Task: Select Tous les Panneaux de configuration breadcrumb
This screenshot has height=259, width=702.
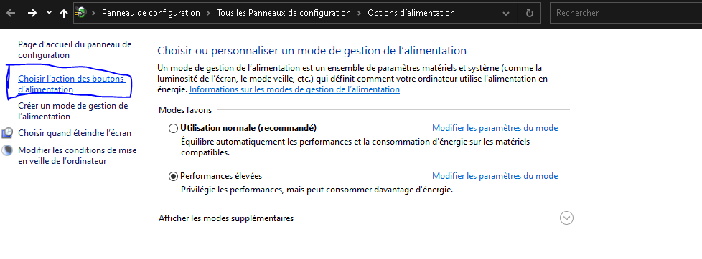Action: point(284,13)
